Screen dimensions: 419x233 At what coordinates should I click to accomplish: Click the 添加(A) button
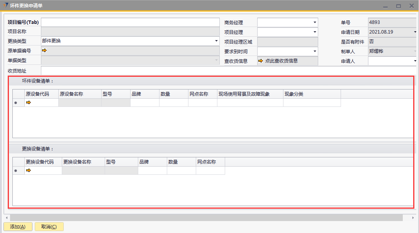[18, 227]
